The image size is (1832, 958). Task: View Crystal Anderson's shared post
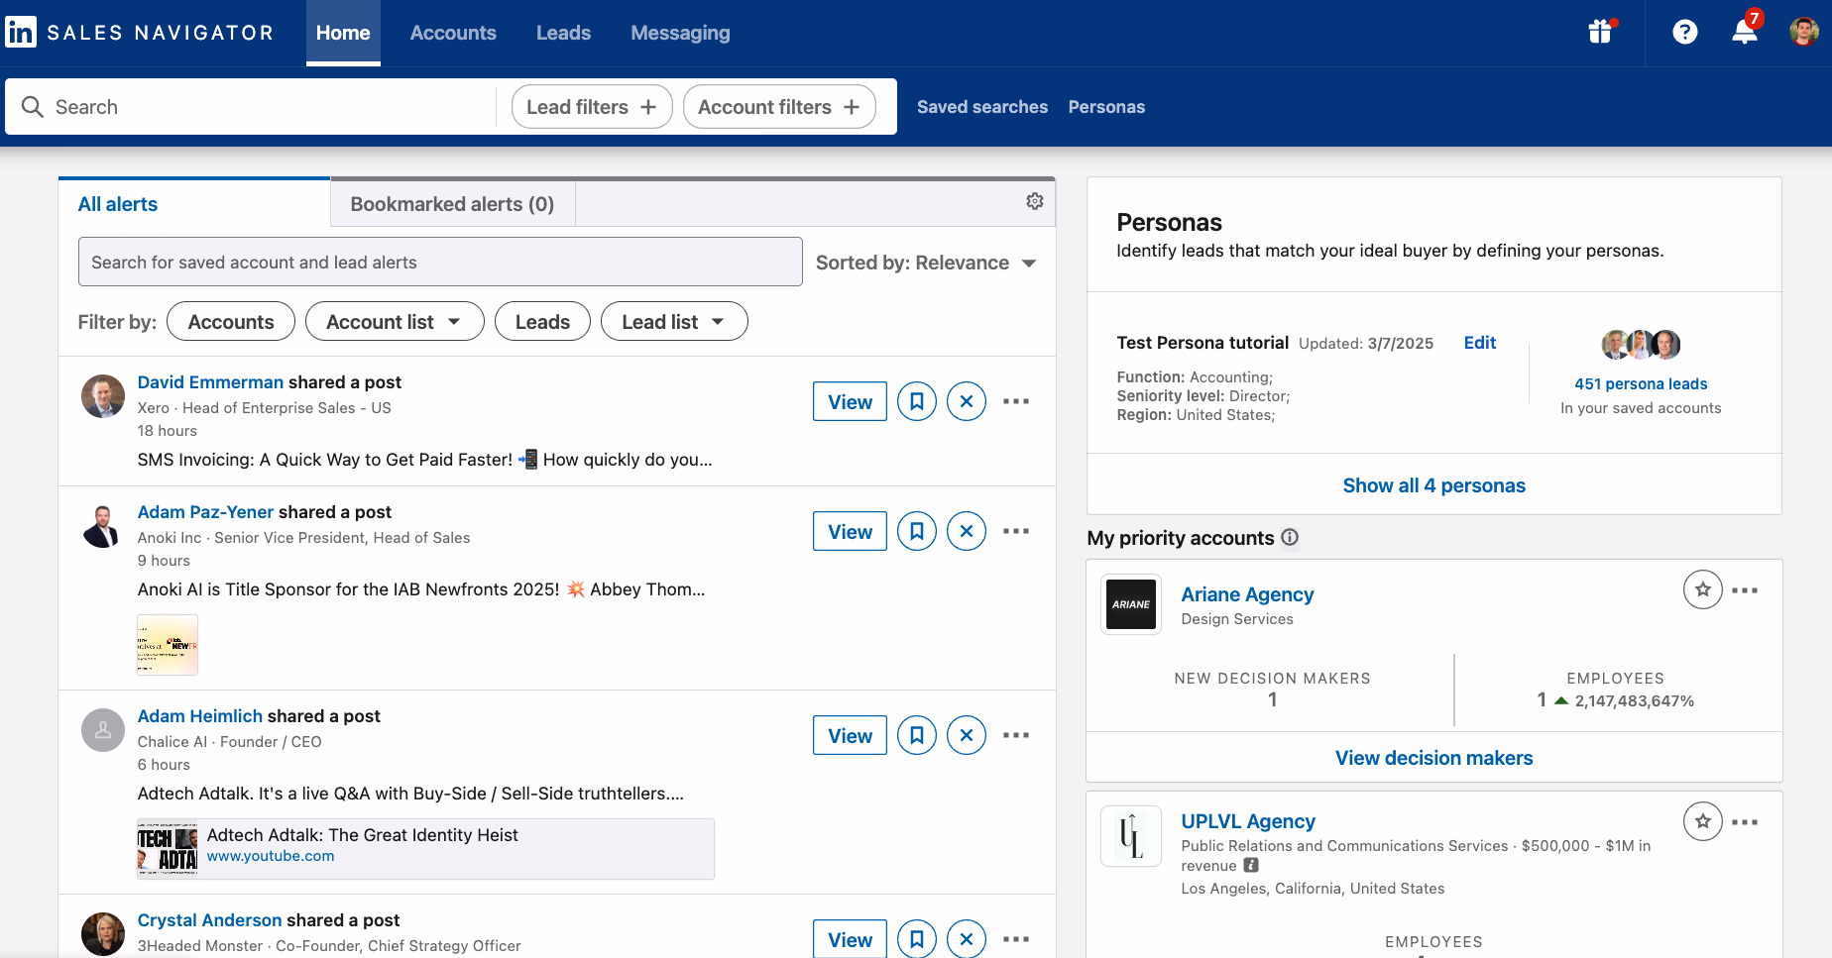[850, 939]
